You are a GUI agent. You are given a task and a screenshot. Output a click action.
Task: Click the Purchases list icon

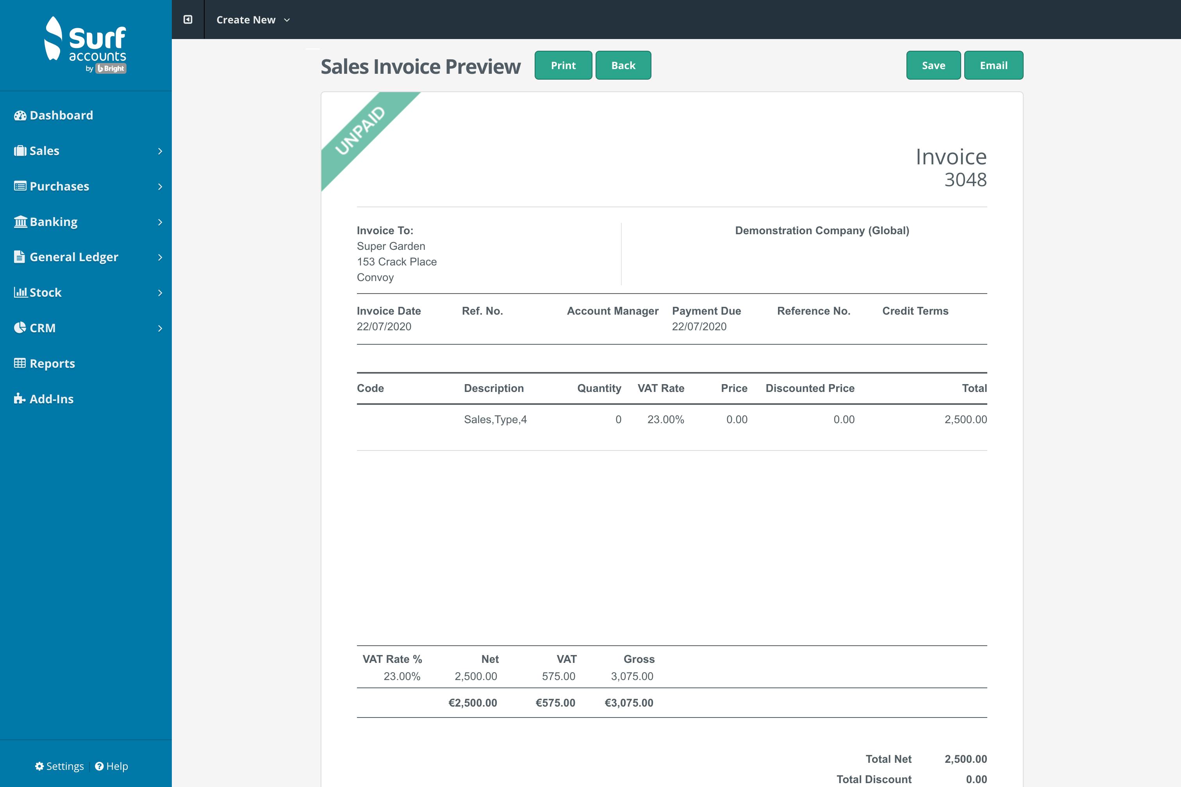(x=20, y=186)
